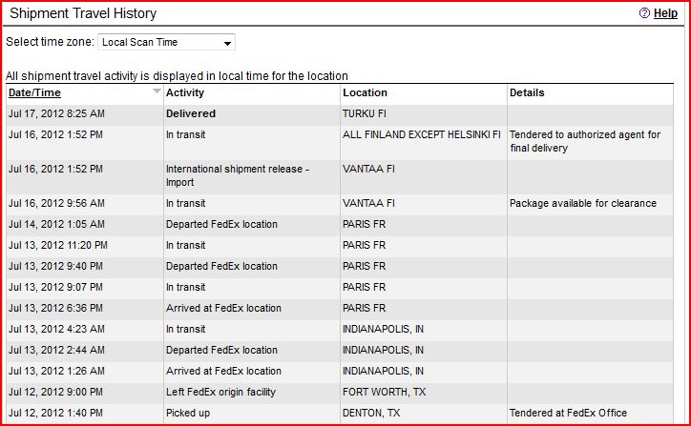Viewport: 691px width, 426px height.
Task: Click the FORT WORTH, TX location cell
Action: click(385, 392)
